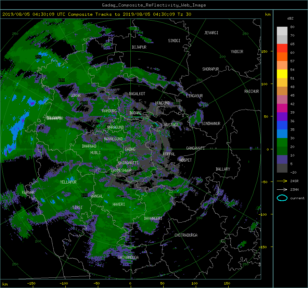Click the dBZ legend heading
The height and width of the screenshot is (288, 308).
(290, 18)
